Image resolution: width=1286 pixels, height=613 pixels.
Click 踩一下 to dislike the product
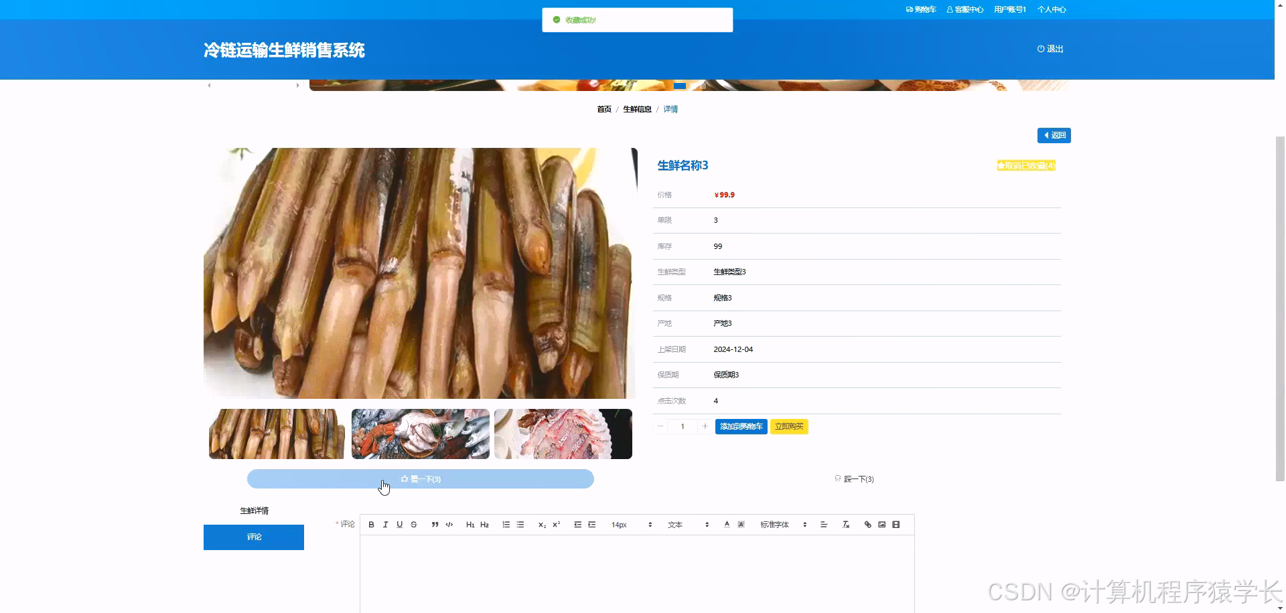click(855, 478)
